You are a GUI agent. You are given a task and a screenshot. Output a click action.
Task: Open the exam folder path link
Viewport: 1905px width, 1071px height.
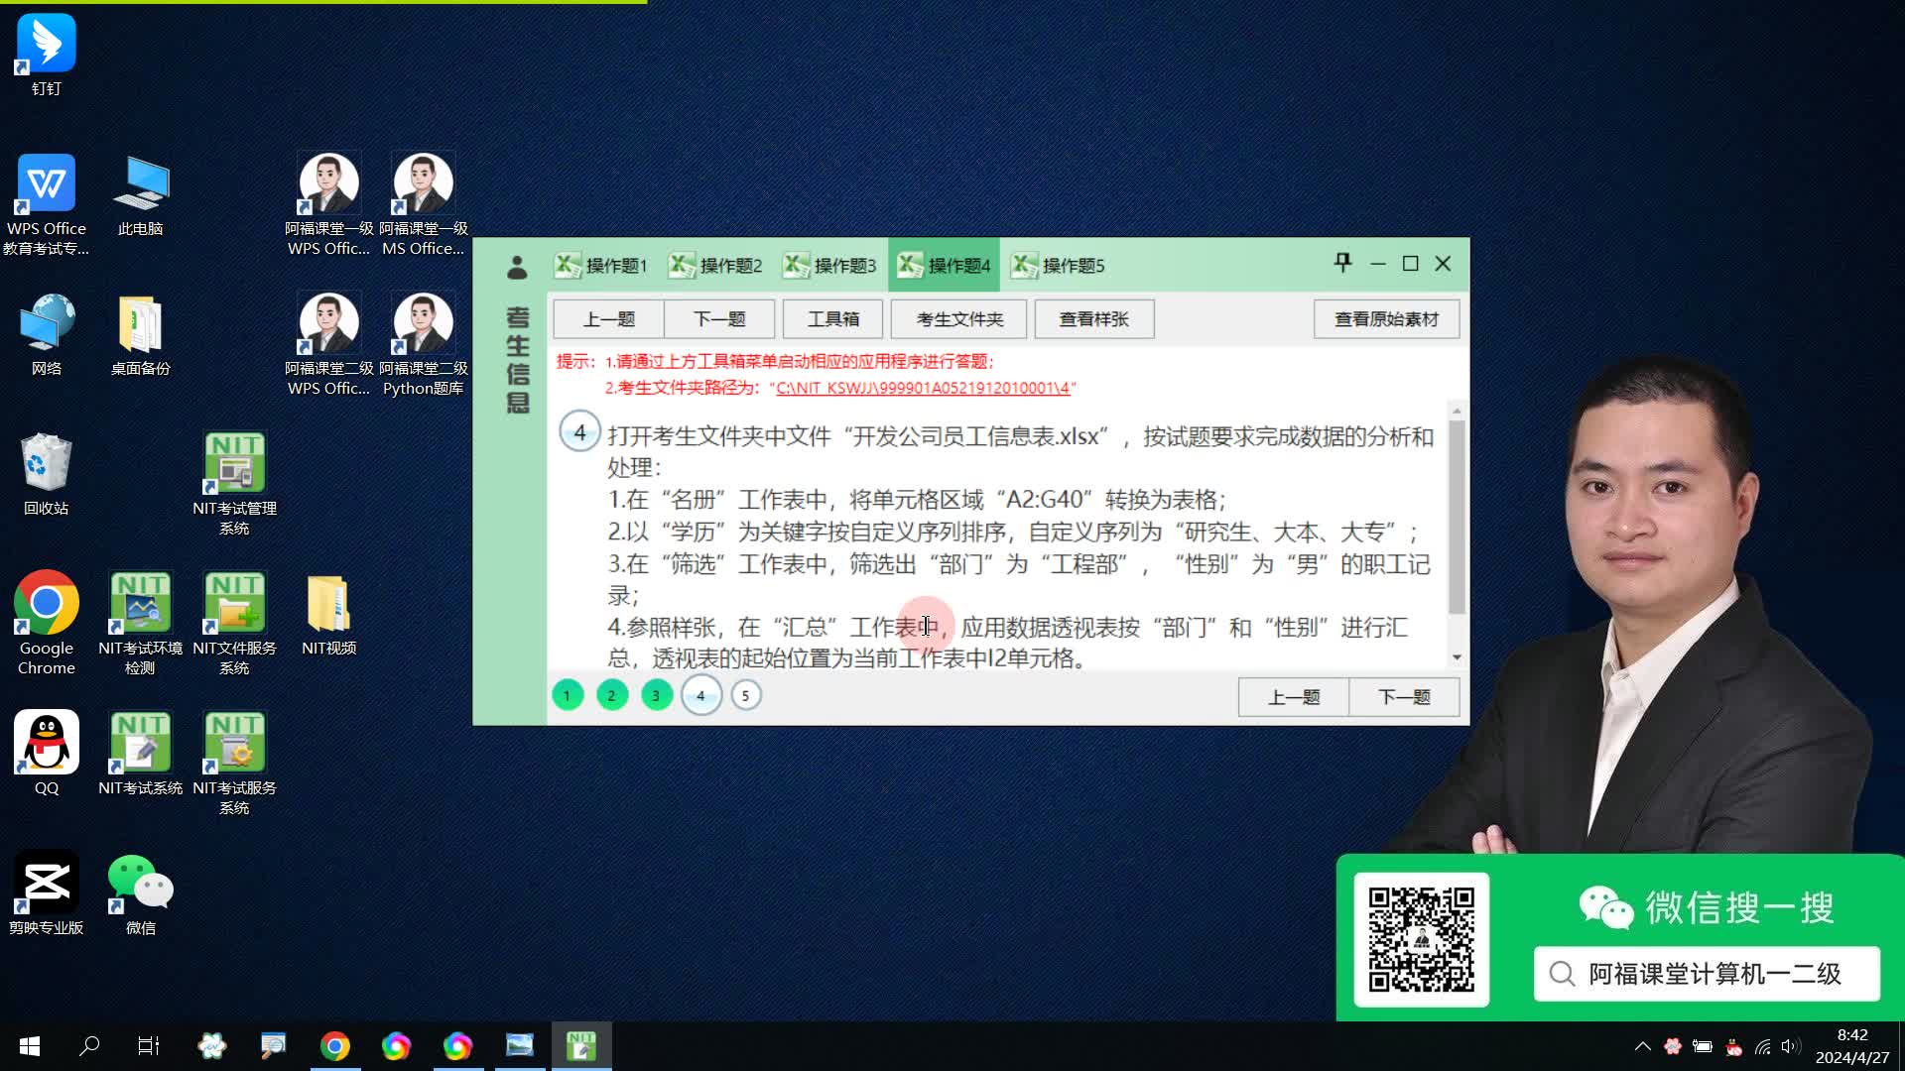(x=922, y=388)
